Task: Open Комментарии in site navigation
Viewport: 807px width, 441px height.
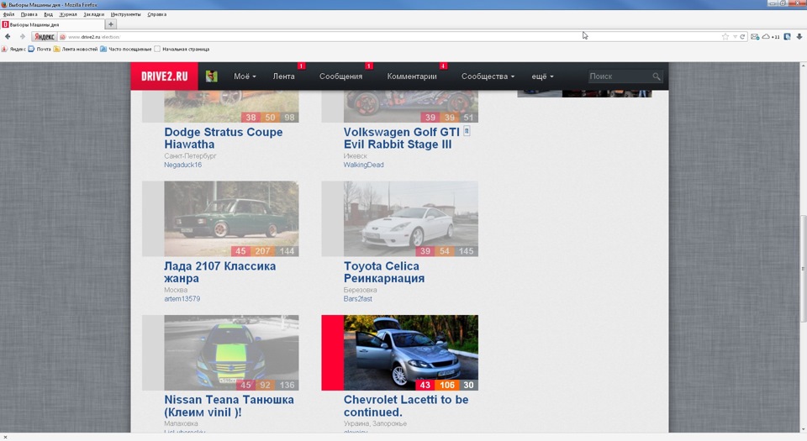Action: click(412, 76)
